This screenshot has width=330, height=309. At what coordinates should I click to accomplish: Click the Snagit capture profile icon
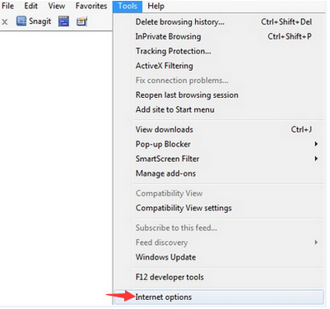81,21
